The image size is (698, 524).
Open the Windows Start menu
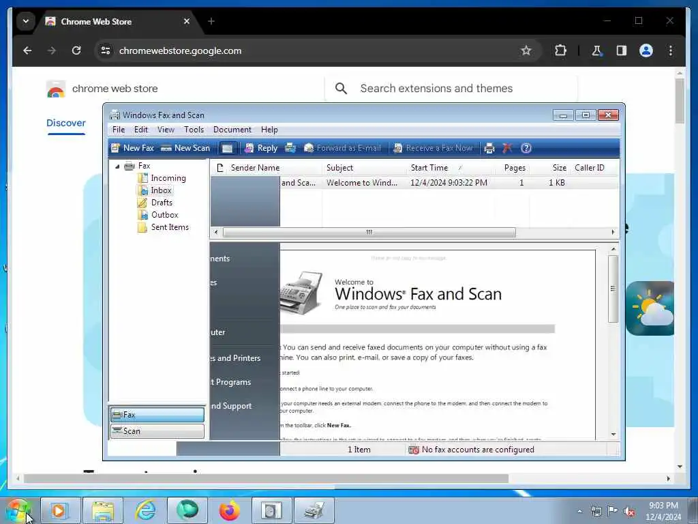(18, 510)
